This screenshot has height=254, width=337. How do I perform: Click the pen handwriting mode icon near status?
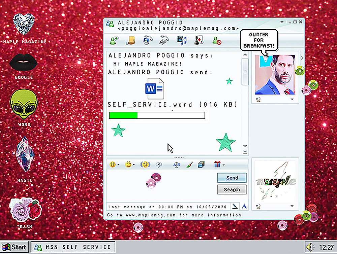(x=235, y=206)
